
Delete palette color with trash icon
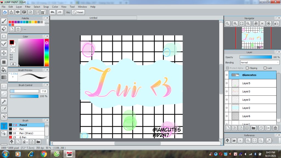coord(18,29)
